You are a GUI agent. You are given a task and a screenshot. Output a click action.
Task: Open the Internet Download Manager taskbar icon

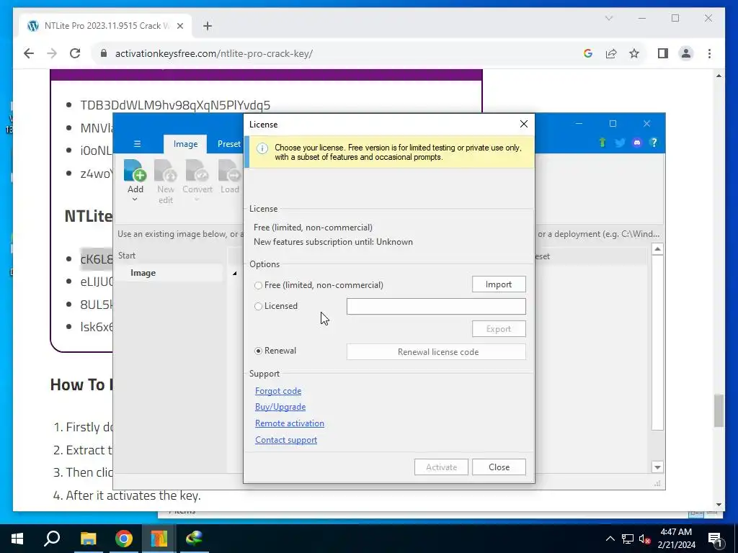pos(194,539)
